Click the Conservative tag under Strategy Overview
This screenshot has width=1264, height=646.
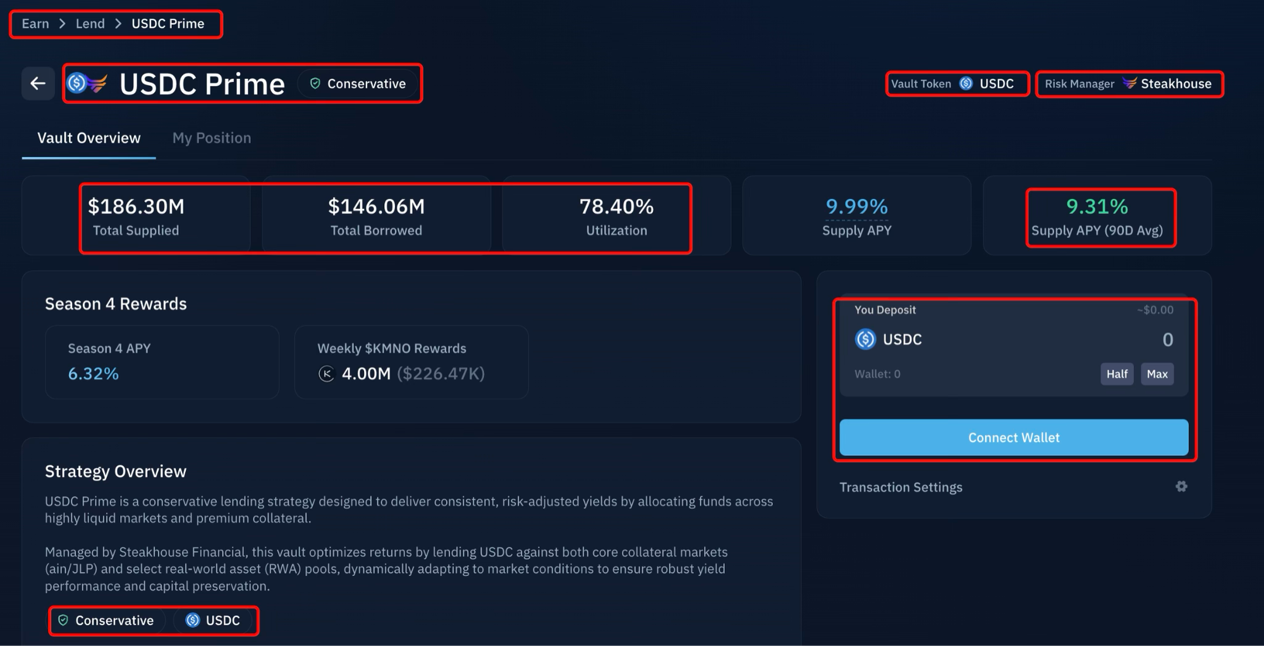(x=106, y=621)
